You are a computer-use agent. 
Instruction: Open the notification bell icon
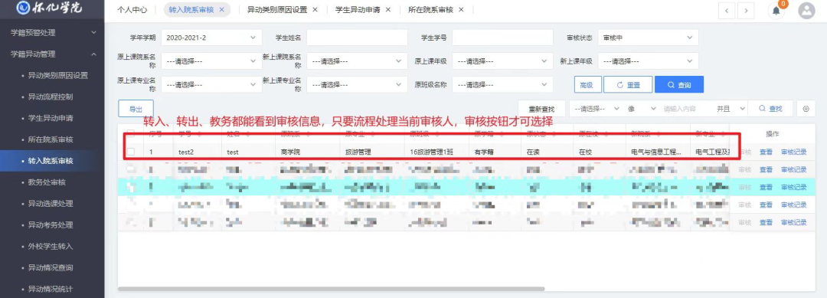[776, 11]
